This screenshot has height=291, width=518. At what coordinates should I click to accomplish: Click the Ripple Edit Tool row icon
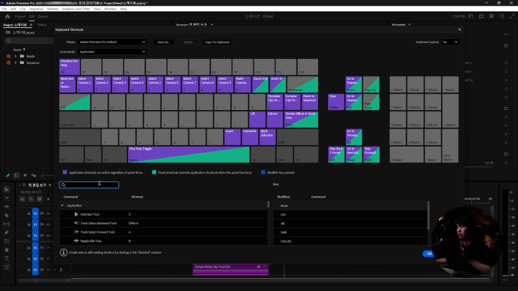tap(76, 240)
